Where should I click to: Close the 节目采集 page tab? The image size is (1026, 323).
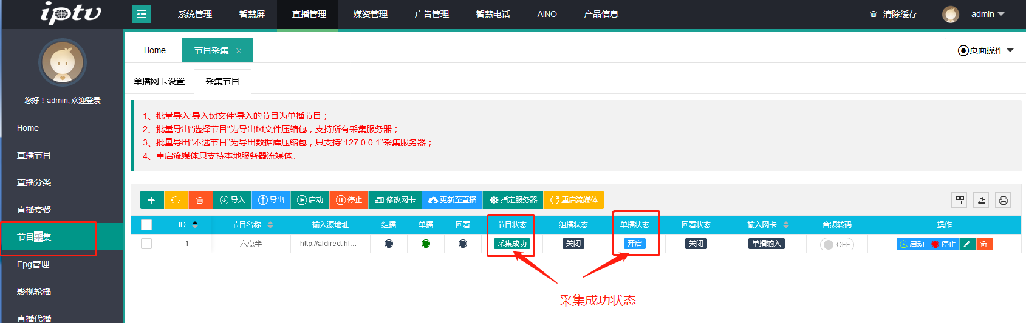[x=239, y=51]
